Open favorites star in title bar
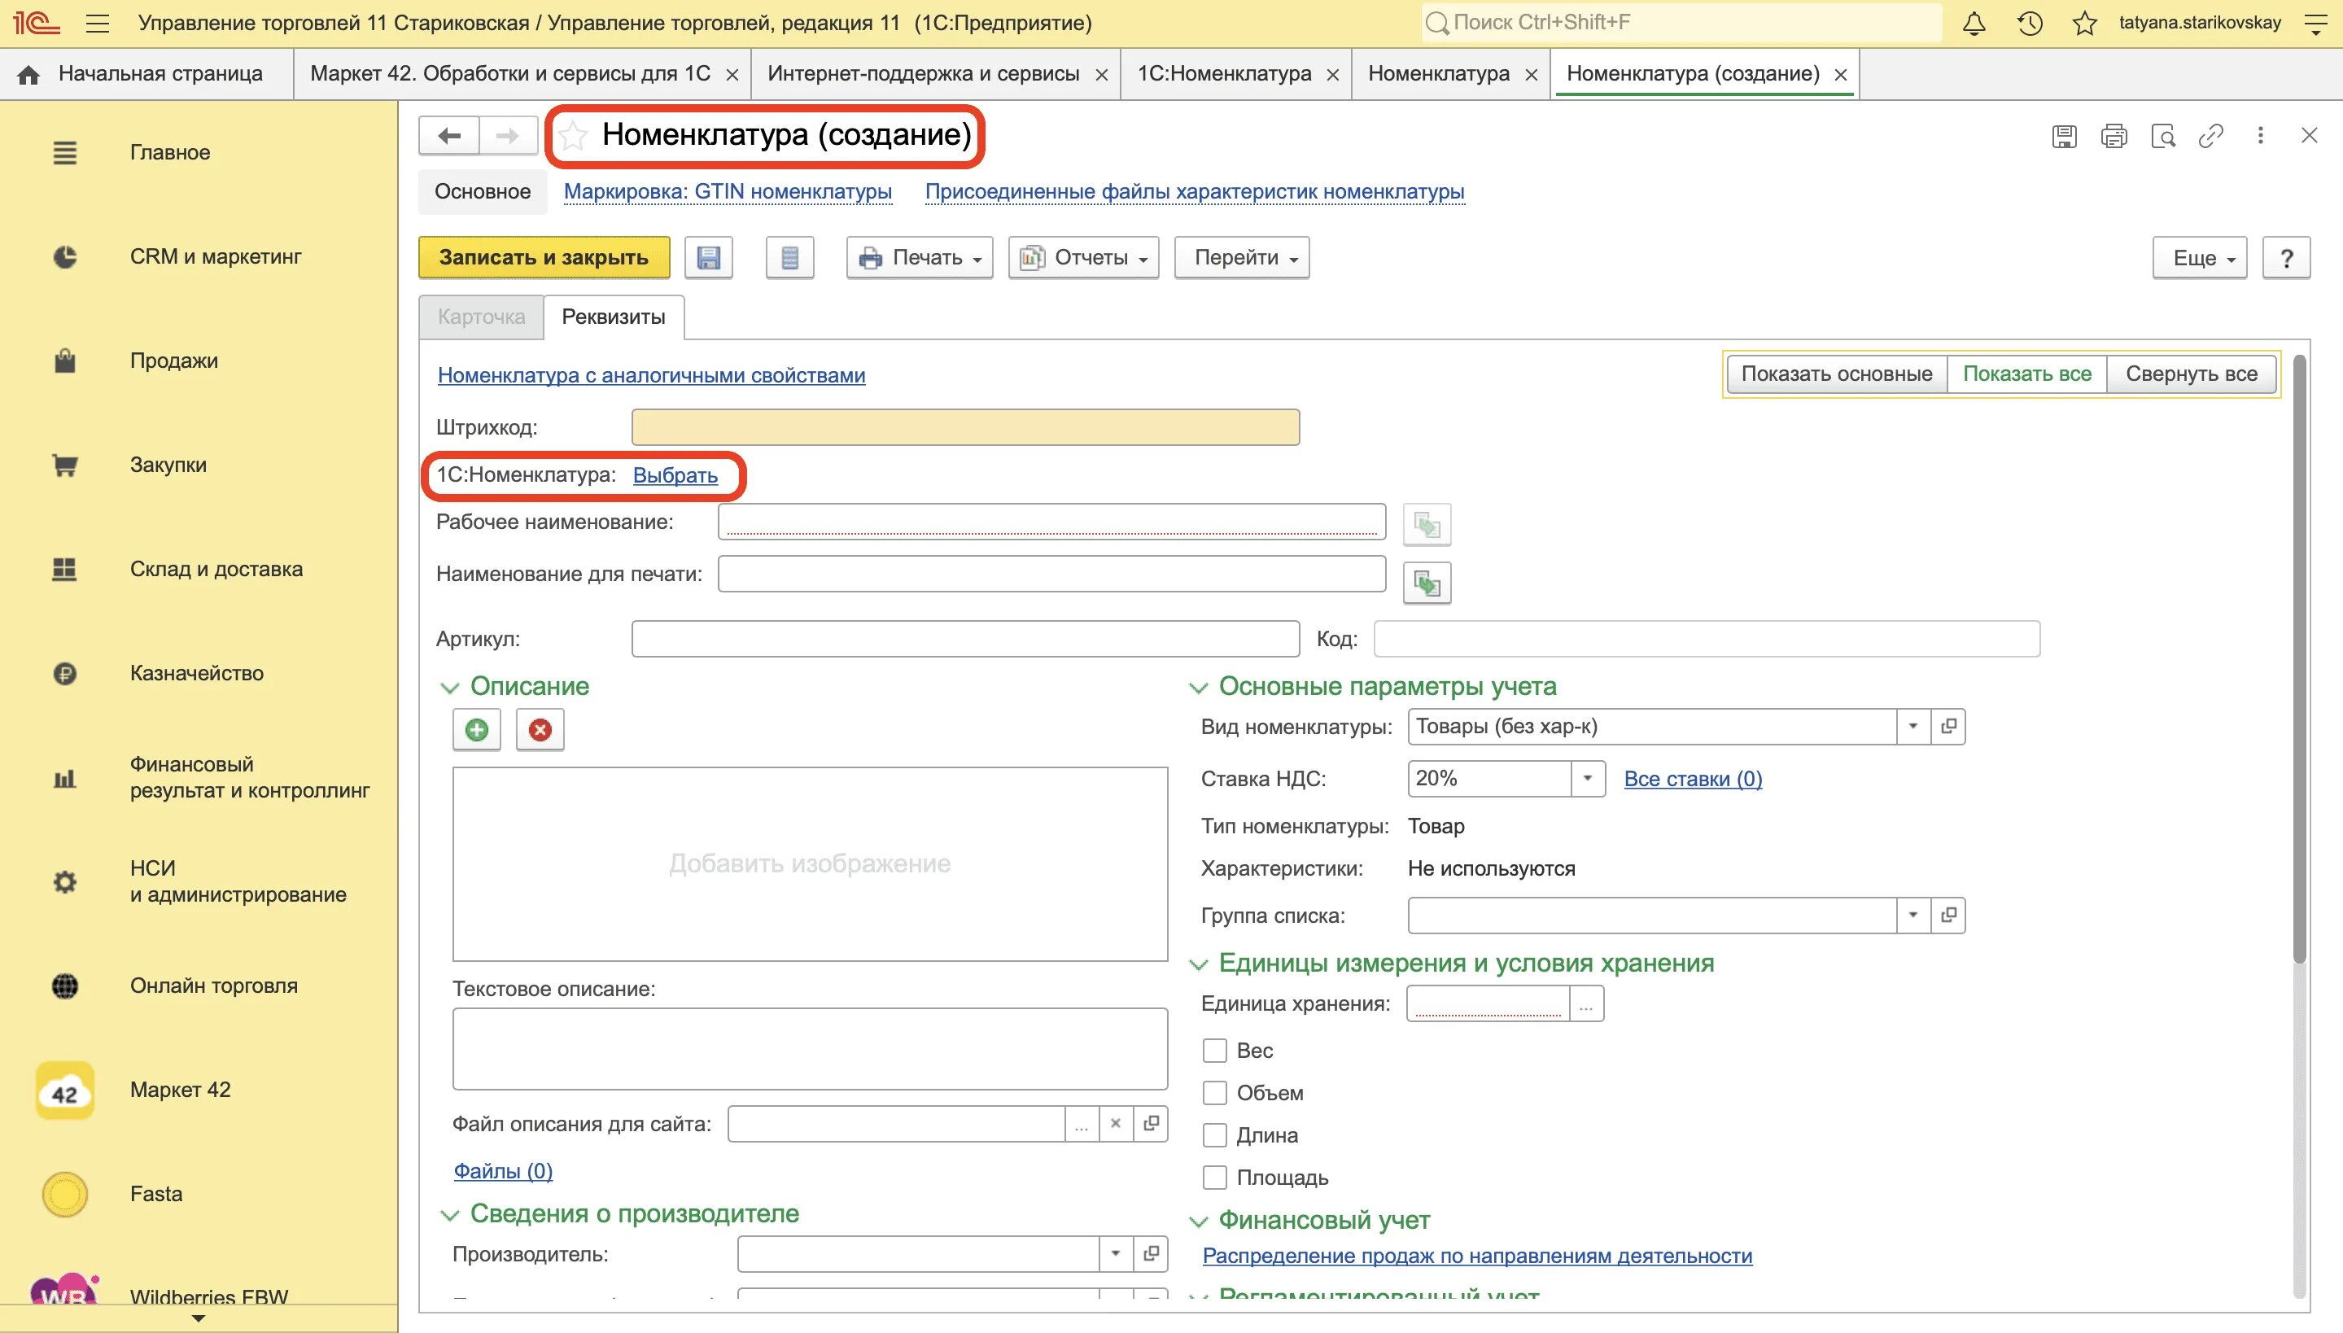The height and width of the screenshot is (1333, 2343). click(2085, 23)
